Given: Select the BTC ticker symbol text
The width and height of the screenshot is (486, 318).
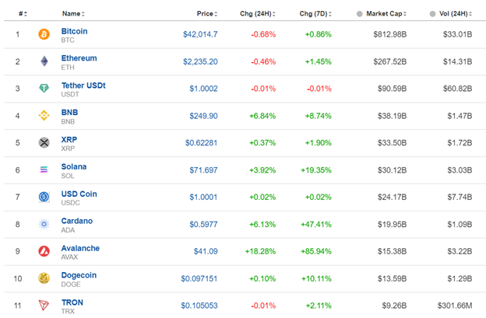Looking at the screenshot, I should [68, 40].
